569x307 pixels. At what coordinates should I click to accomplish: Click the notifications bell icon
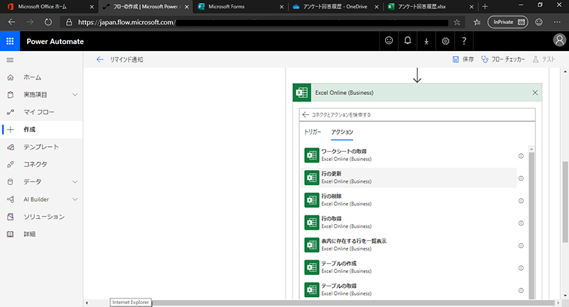(408, 41)
